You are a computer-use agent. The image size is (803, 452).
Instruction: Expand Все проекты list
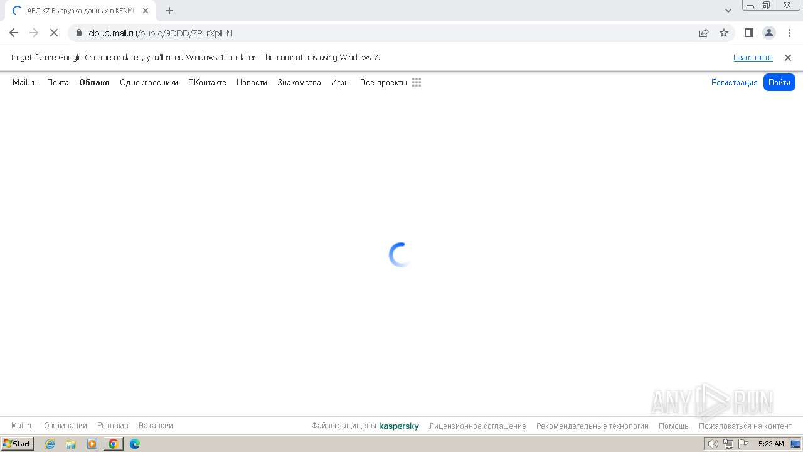(383, 82)
